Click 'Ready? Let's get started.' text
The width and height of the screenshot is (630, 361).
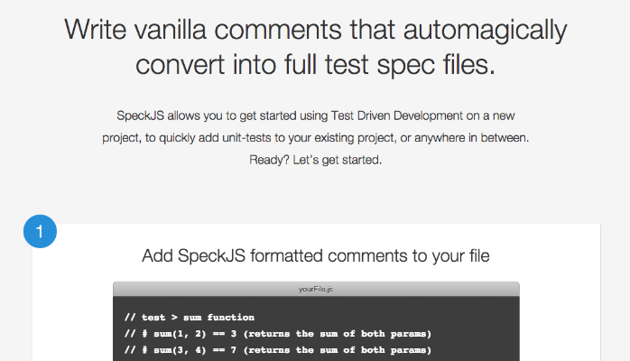tap(315, 160)
